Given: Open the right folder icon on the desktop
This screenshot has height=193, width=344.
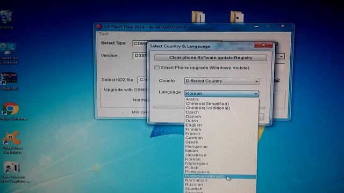Looking at the screenshot, I should pos(237,17).
